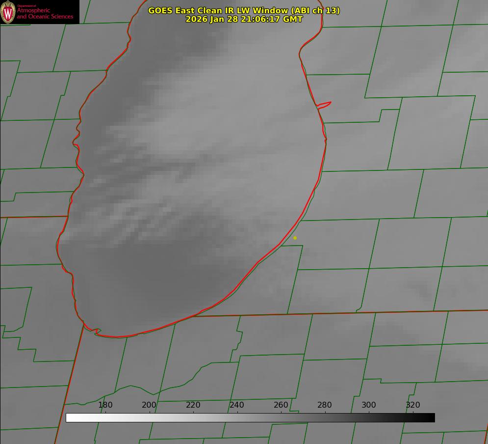This screenshot has width=488, height=444.
Task: Click the black end of the colorbar
Action: coord(431,418)
